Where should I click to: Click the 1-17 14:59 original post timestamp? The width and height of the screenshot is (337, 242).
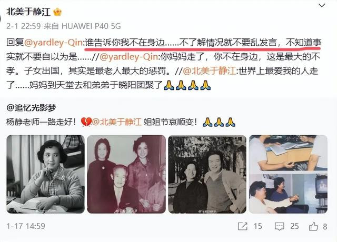click(26, 226)
